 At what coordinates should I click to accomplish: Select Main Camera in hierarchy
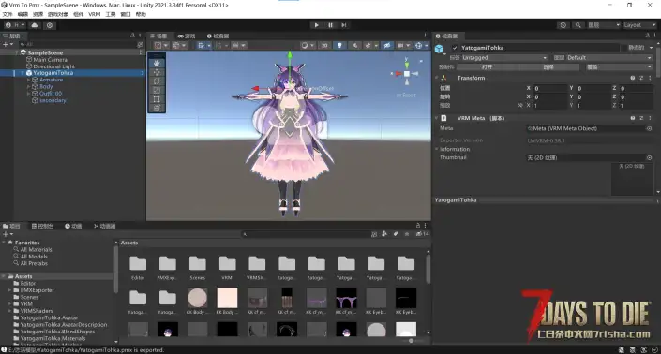point(51,60)
